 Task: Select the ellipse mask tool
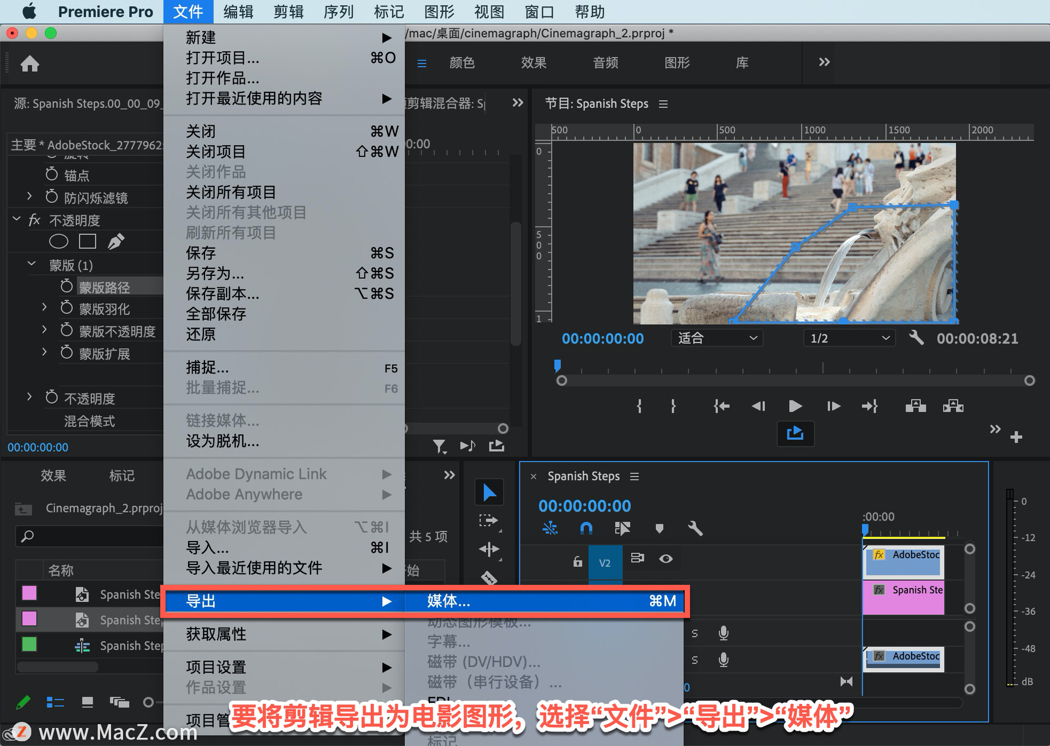[x=59, y=241]
